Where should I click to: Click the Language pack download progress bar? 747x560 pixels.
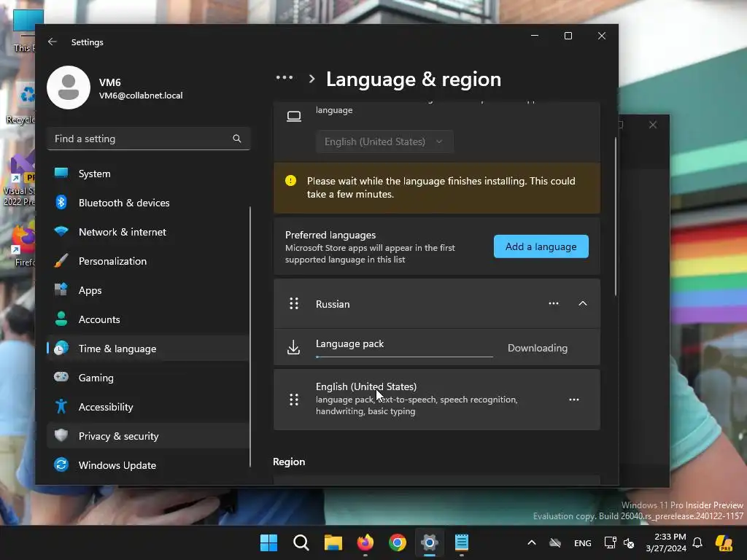tap(404, 356)
